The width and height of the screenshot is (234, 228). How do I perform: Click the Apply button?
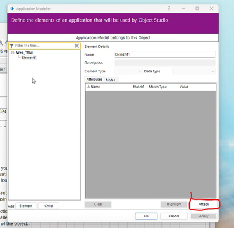click(204, 216)
